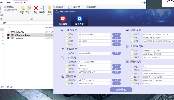This screenshot has width=174, height=100.
Task: Click 复制到 icon in Explorer ribbon
Action: click(x=29, y=8)
